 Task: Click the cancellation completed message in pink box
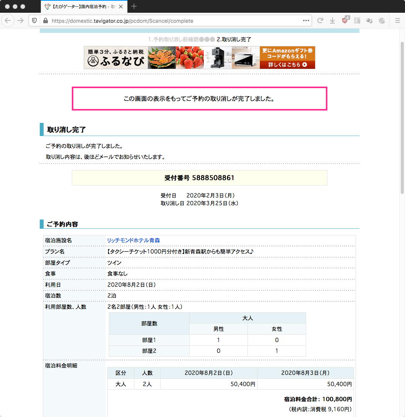[199, 99]
